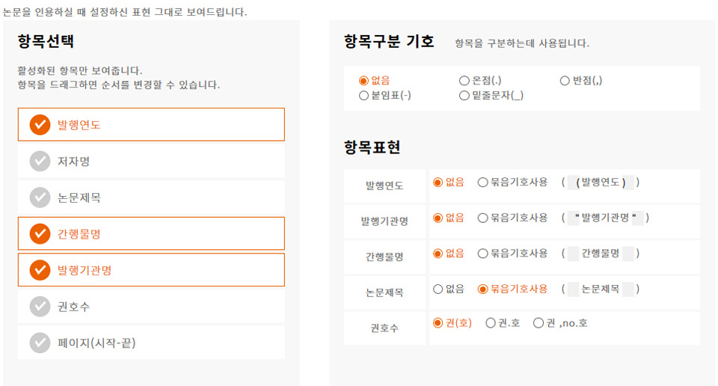Enable the 논문제목 check icon

coord(40,197)
